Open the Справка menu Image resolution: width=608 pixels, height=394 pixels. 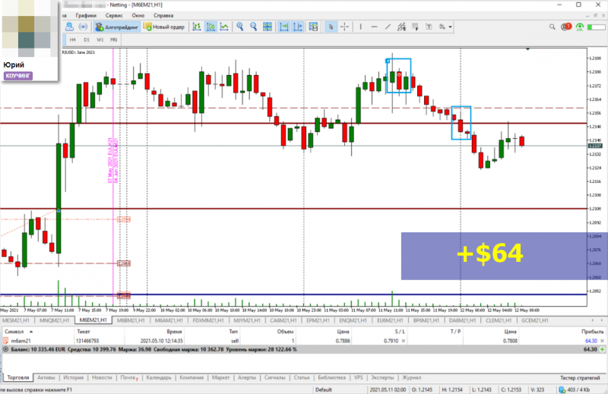tap(163, 15)
